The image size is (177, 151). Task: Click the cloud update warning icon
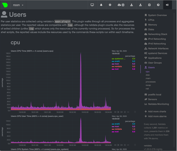tap(121, 5)
